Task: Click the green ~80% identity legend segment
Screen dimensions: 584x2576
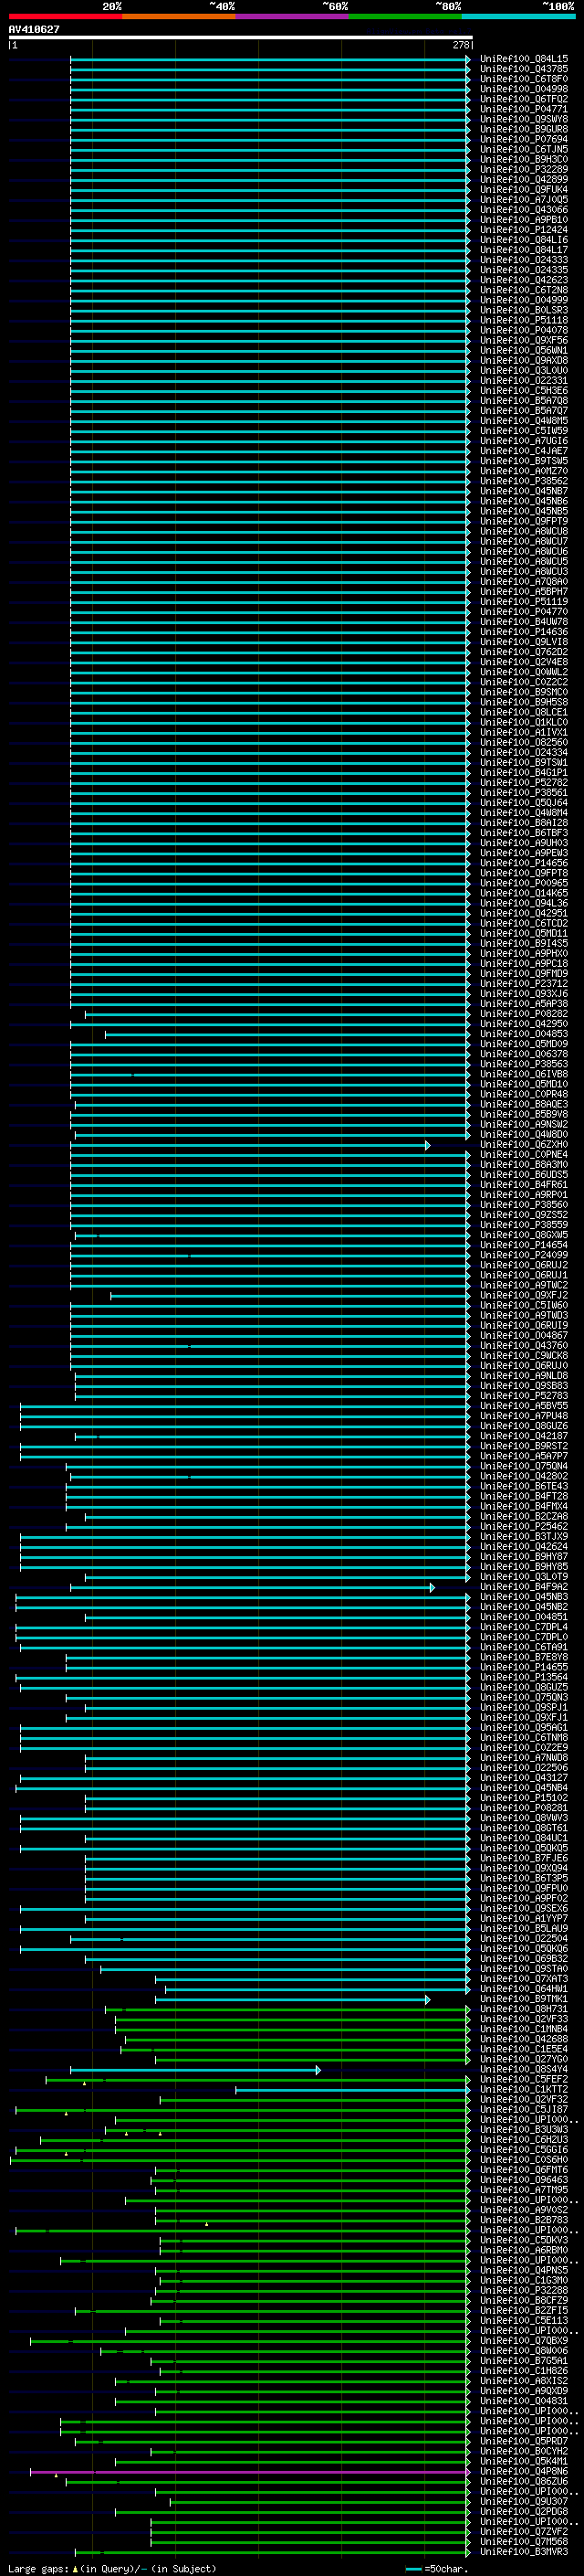Action: click(x=405, y=16)
